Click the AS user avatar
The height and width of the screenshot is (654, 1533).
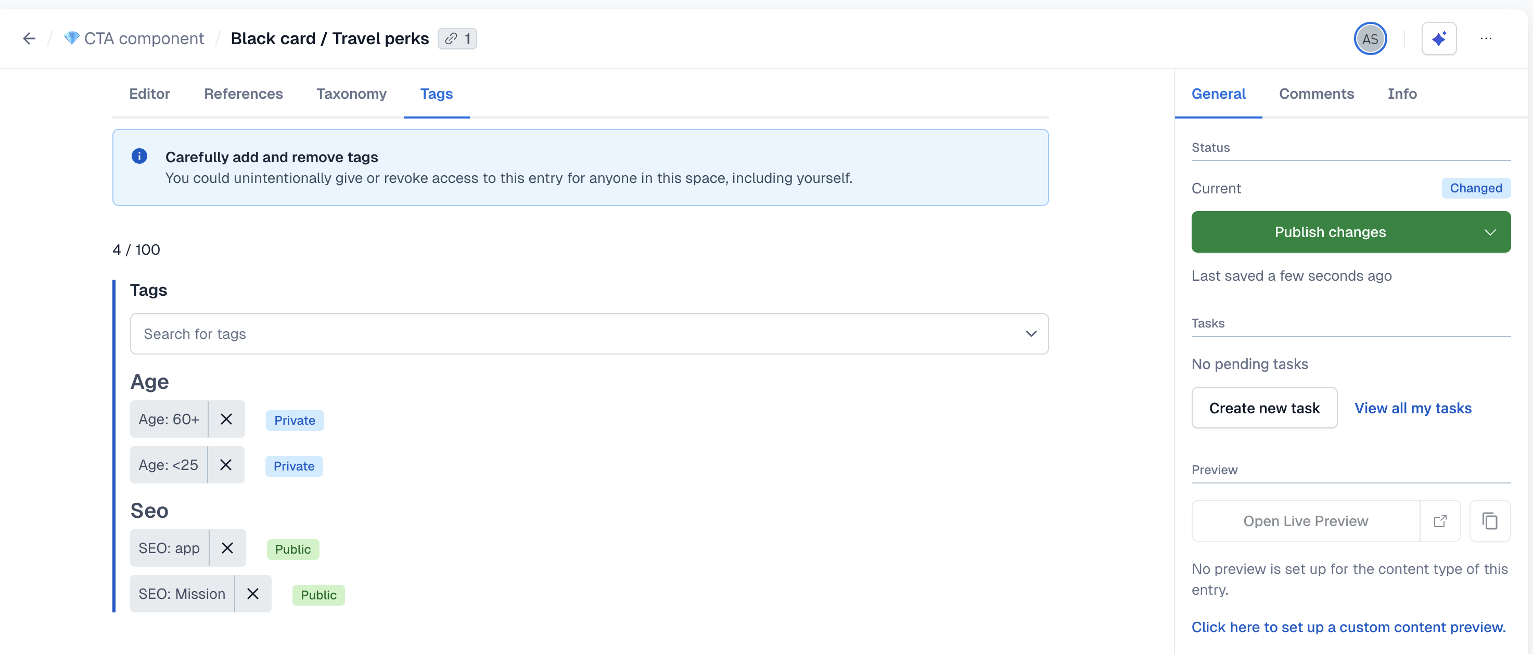1370,38
